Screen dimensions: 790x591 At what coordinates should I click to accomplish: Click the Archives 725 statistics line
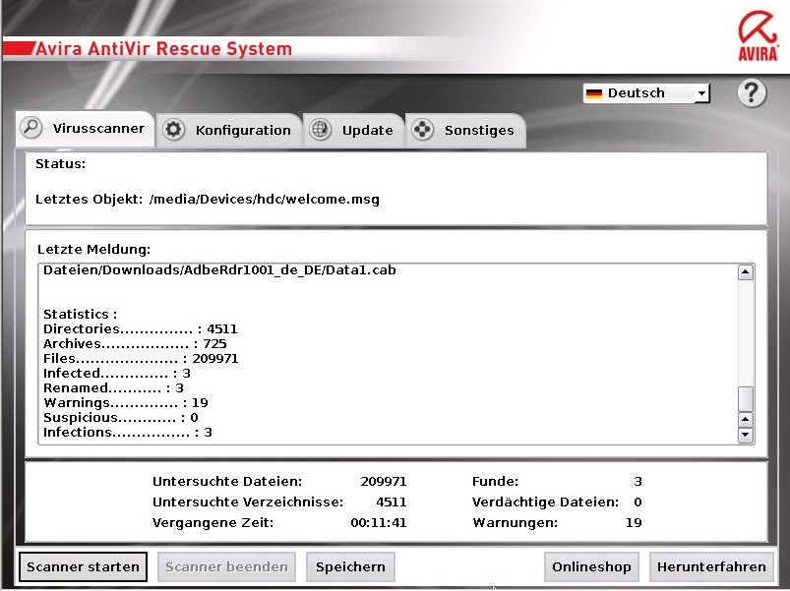135,344
